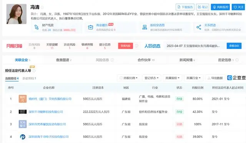Click the 关联提醒 11 count

point(52,48)
